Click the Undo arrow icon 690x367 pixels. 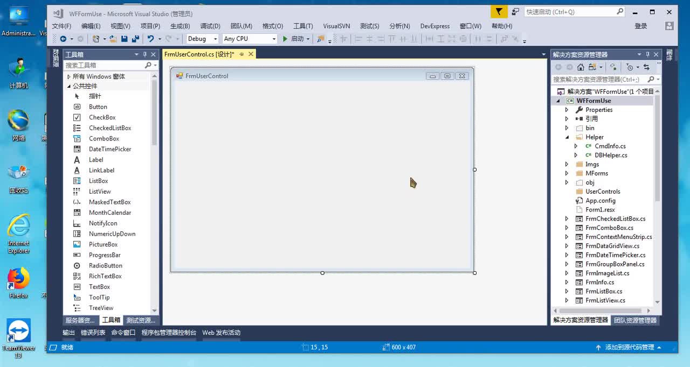point(150,39)
